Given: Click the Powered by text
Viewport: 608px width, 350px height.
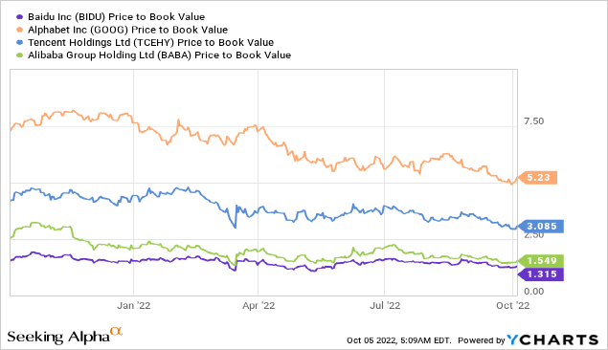Looking at the screenshot, I should click(x=482, y=340).
